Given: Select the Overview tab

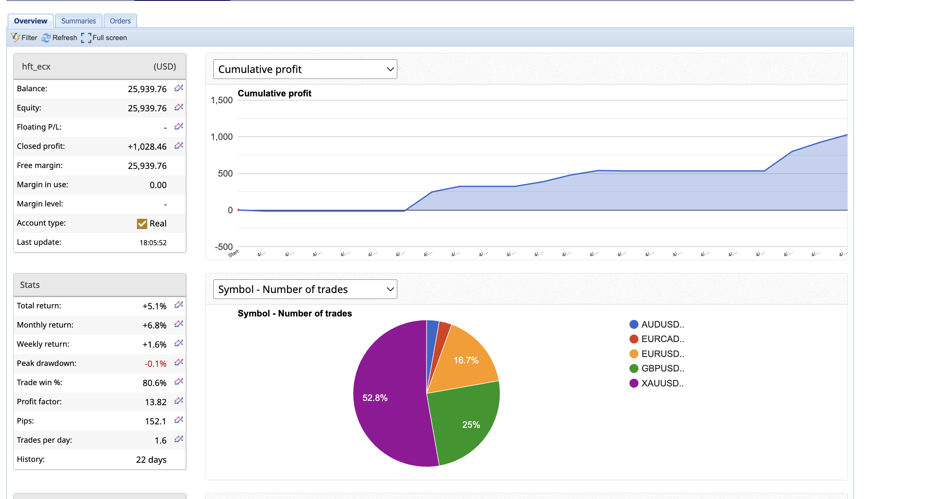Looking at the screenshot, I should pyautogui.click(x=30, y=21).
